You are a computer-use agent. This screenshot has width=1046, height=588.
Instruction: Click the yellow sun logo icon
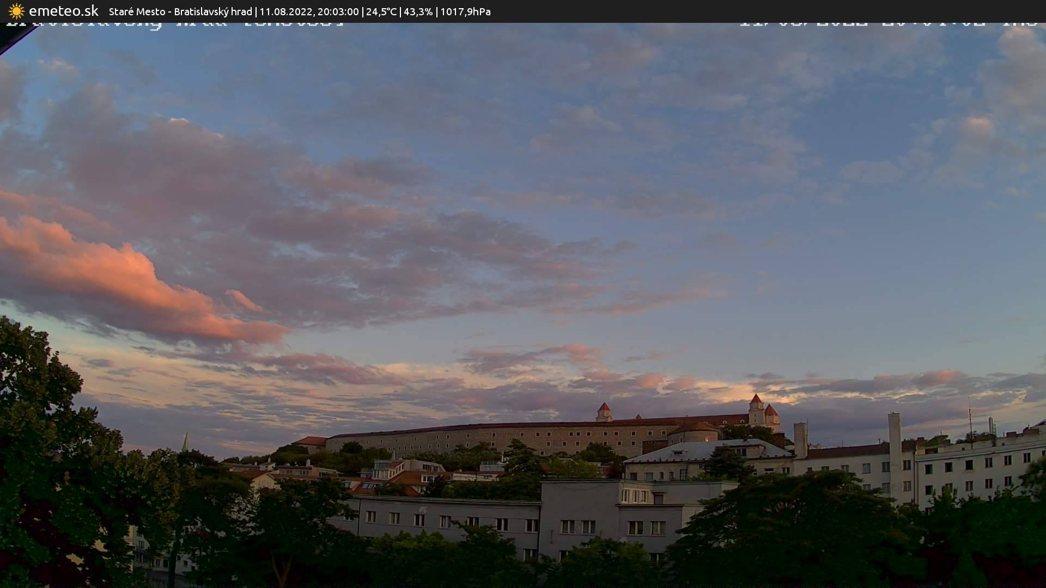pyautogui.click(x=16, y=11)
